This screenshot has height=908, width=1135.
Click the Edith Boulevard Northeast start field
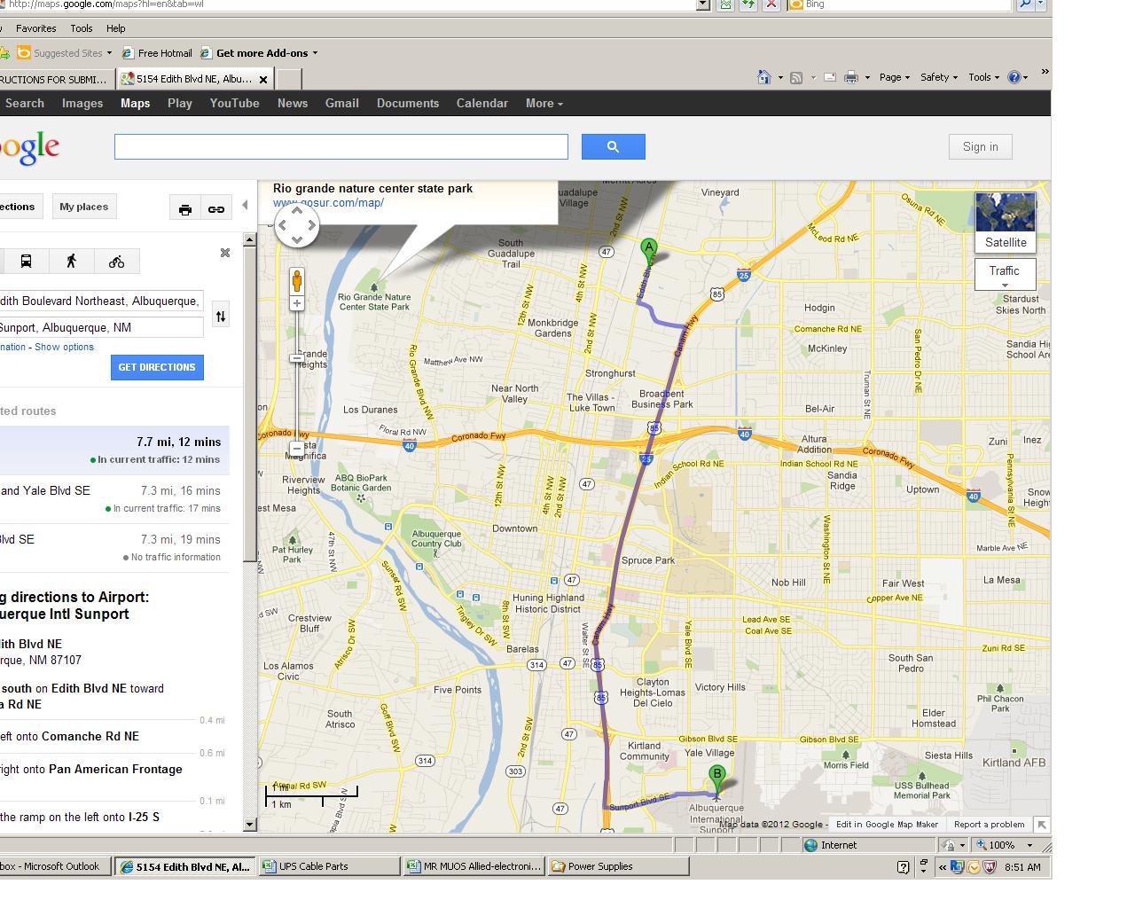[101, 301]
